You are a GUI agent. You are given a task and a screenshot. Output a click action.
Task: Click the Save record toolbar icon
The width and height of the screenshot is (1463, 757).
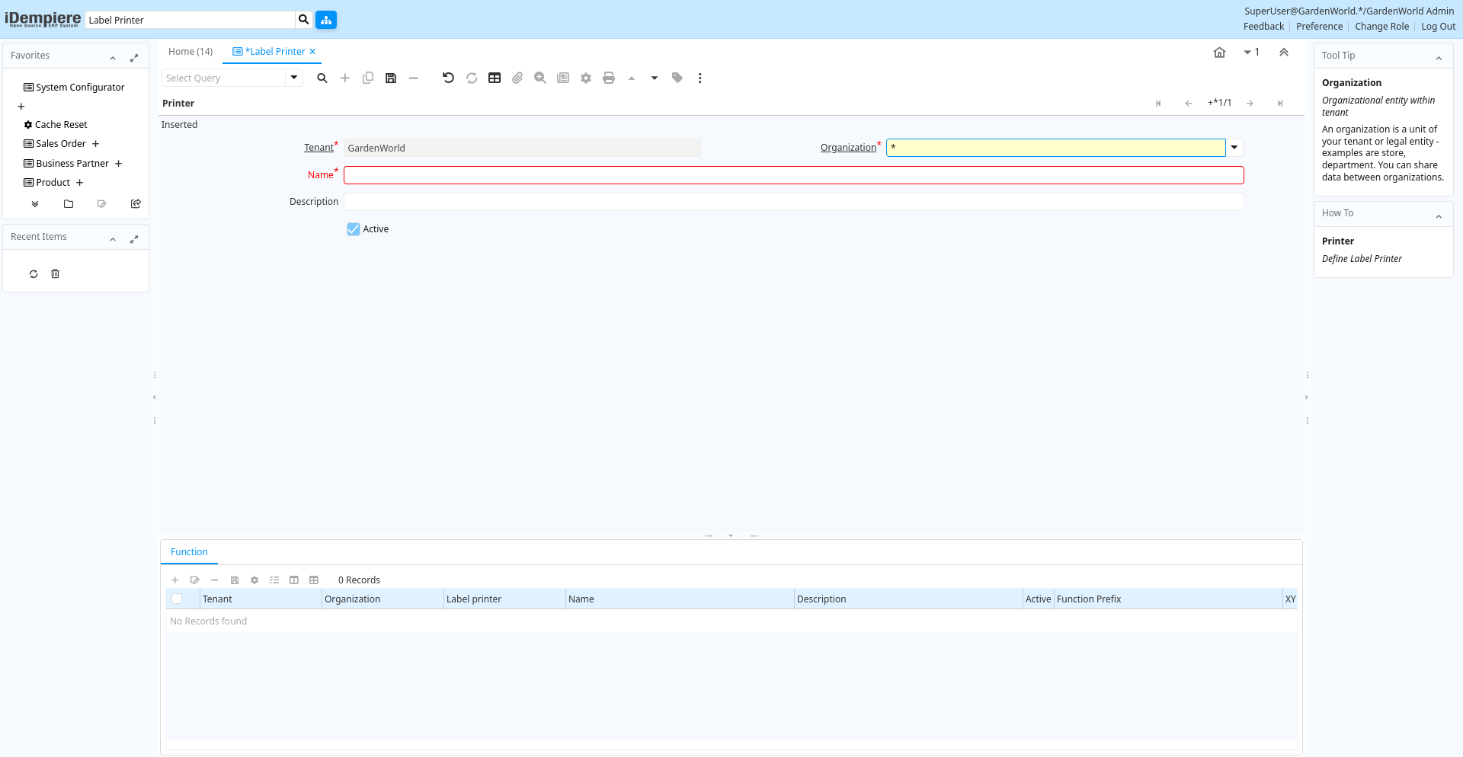[x=391, y=78]
